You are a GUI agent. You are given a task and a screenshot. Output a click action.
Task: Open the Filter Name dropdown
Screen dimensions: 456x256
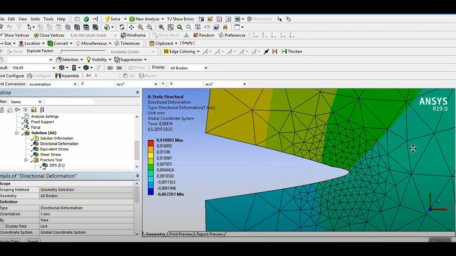pyautogui.click(x=40, y=102)
